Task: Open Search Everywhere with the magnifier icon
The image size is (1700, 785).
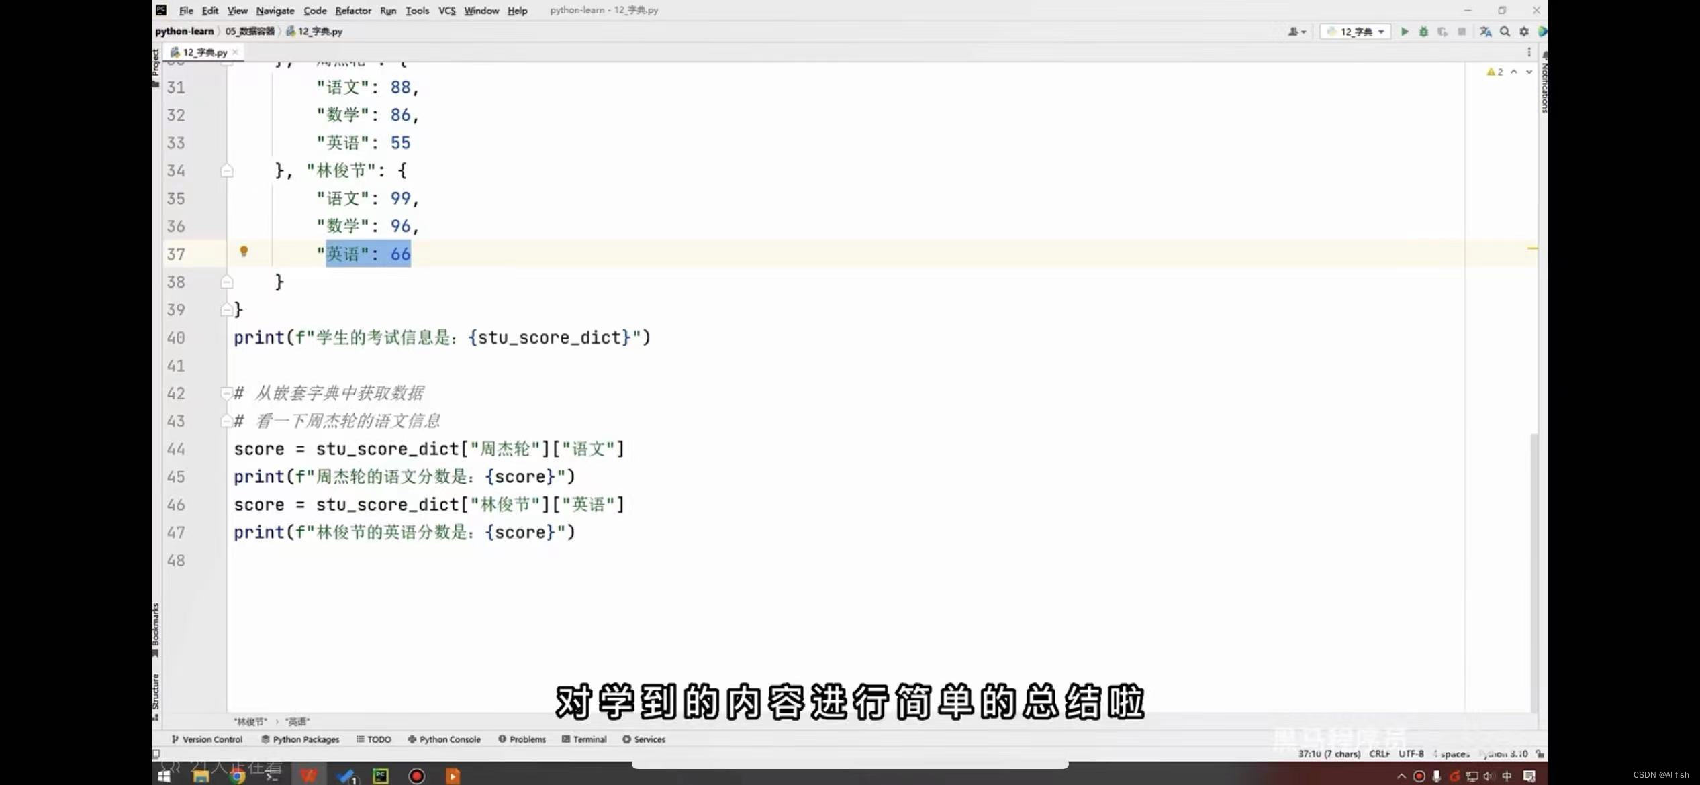Action: pyautogui.click(x=1505, y=32)
